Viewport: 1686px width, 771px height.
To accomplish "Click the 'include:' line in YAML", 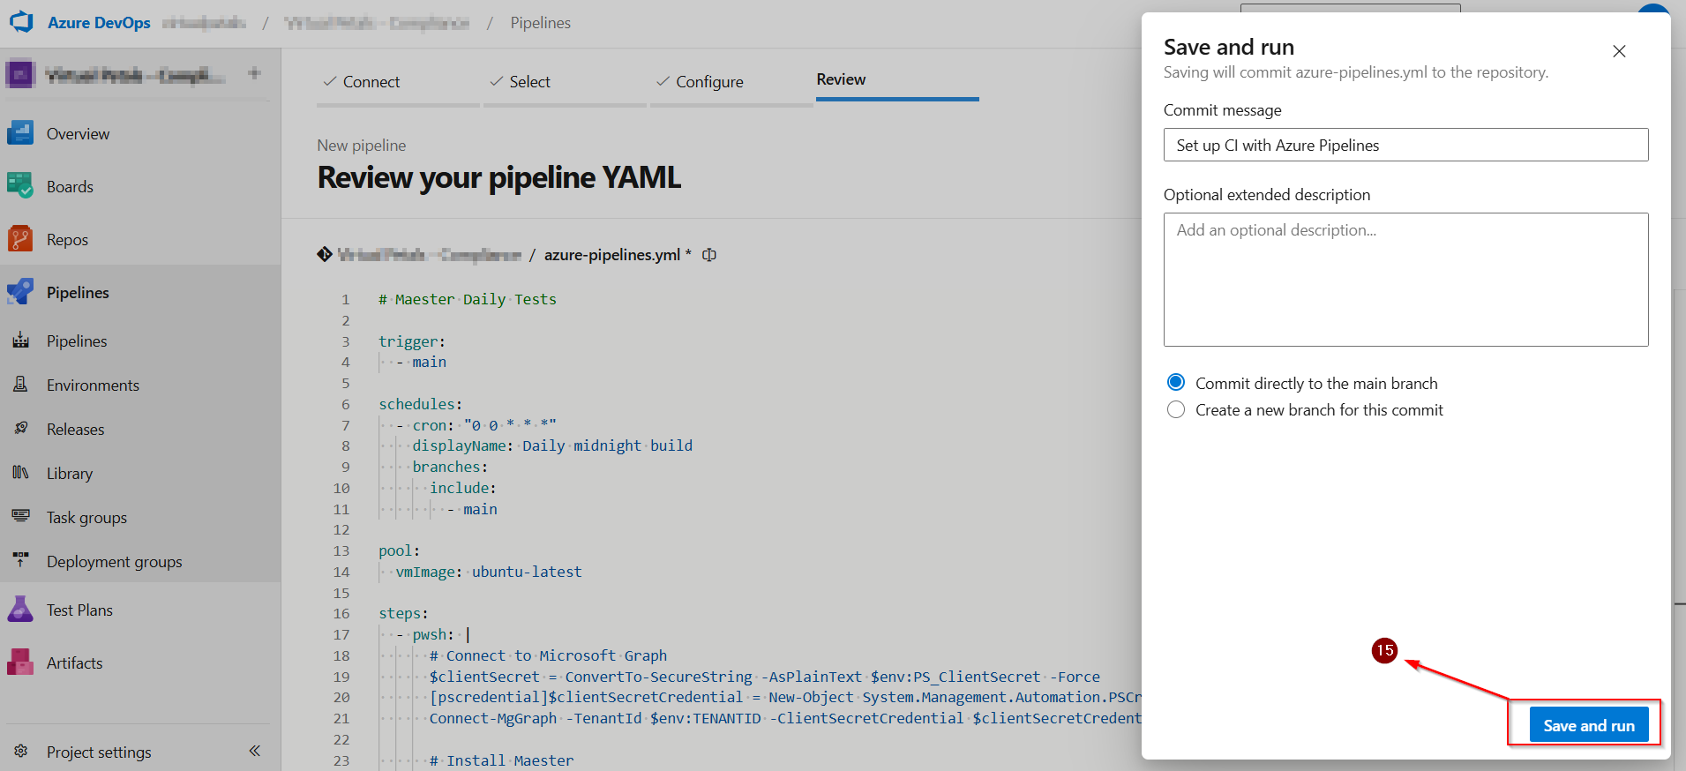I will (x=463, y=488).
